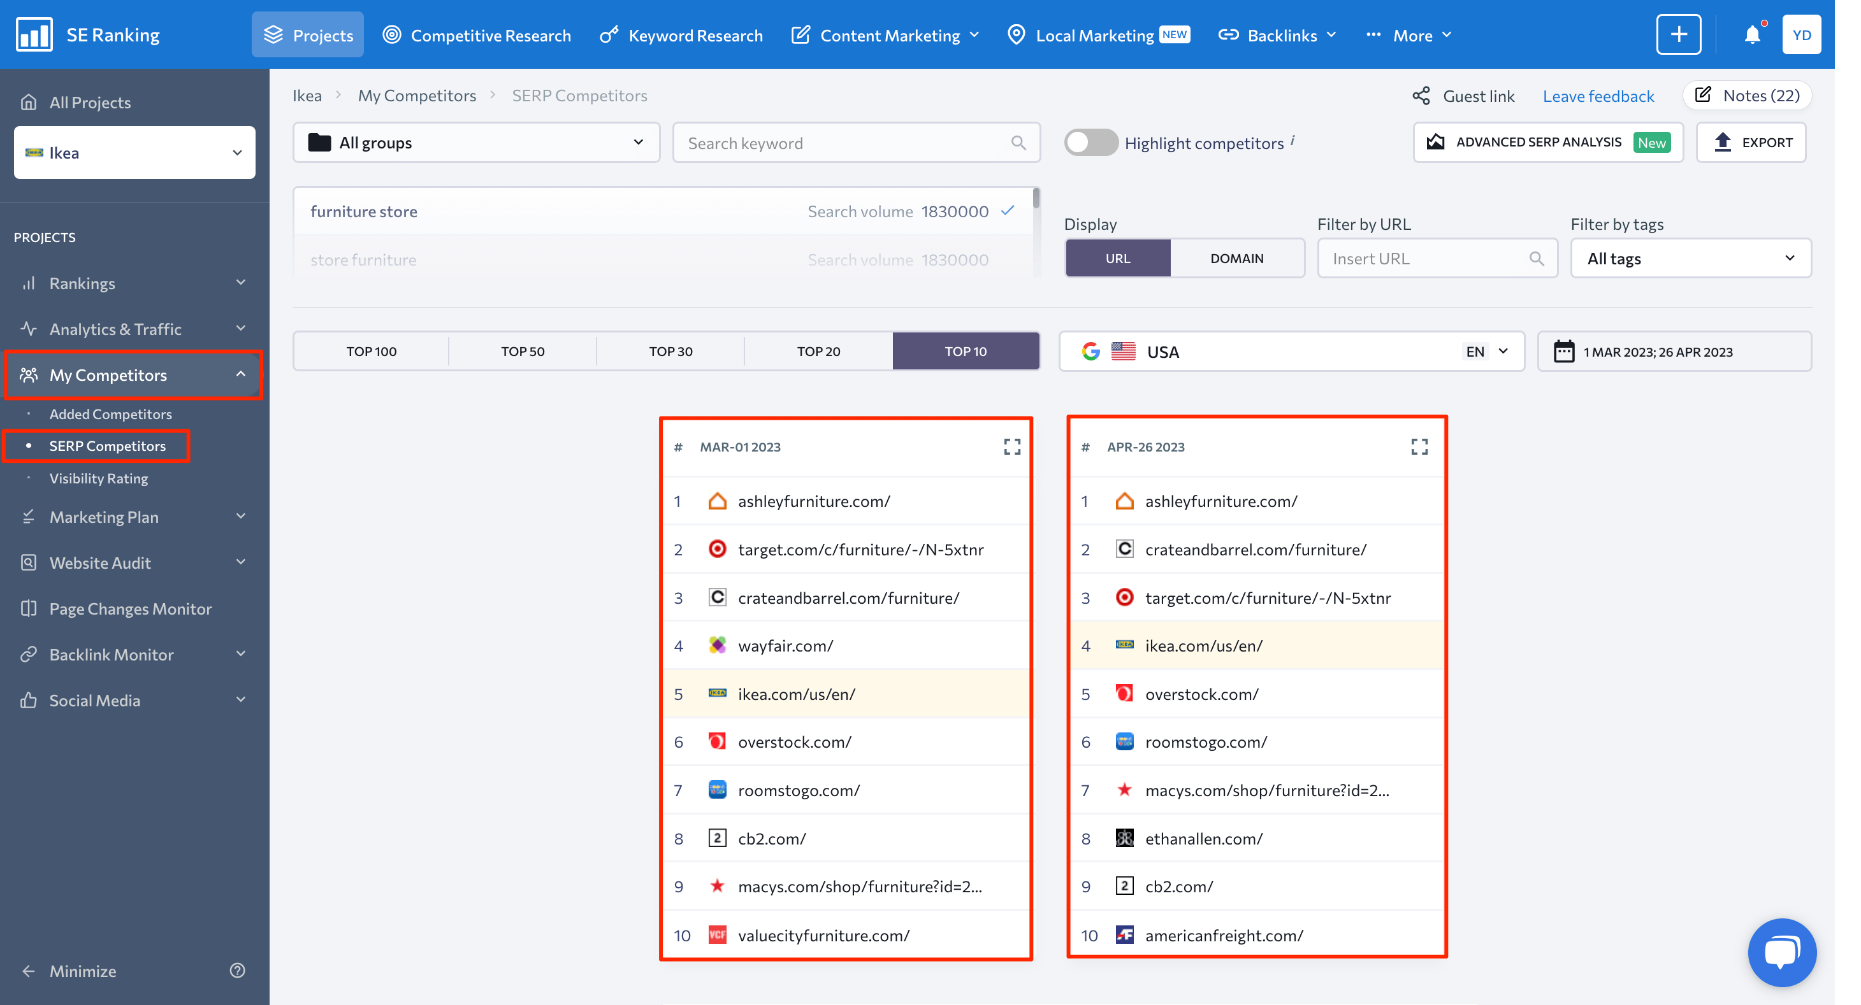Screen dimensions: 1861x1005
Task: Select the furniture store keyword checkmark
Action: point(1008,211)
